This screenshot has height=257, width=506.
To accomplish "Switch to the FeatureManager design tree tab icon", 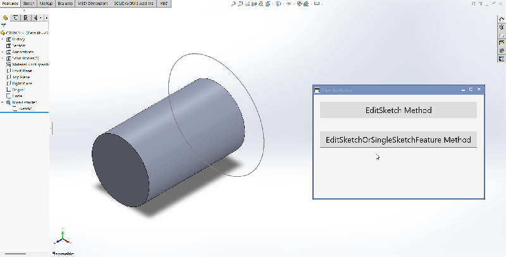I will coord(5,18).
